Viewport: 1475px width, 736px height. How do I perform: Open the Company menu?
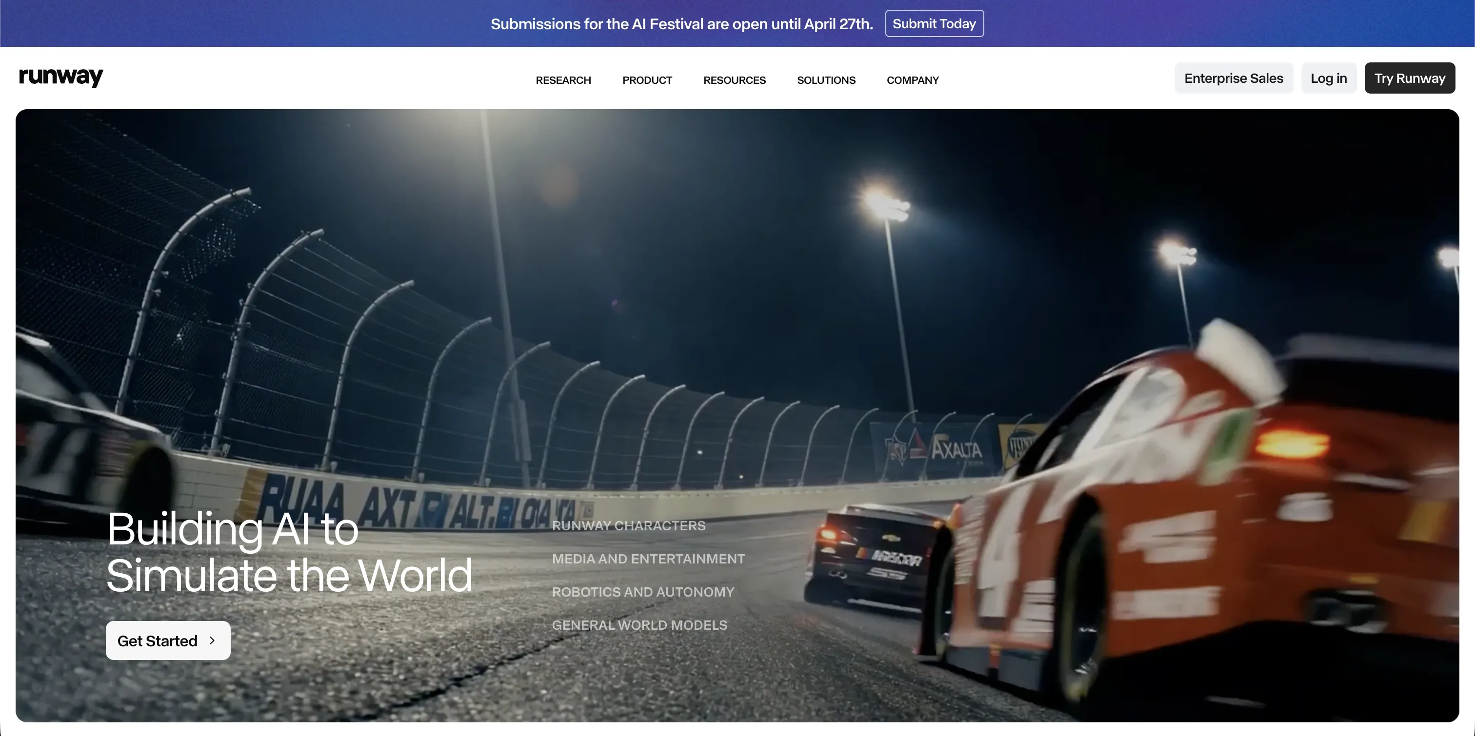(x=912, y=80)
